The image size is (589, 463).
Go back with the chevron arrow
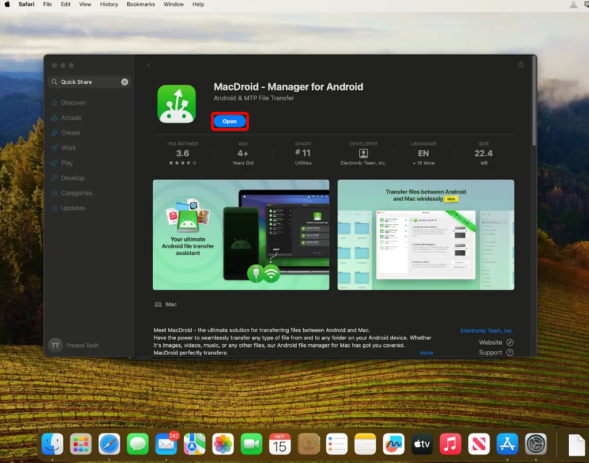click(149, 65)
